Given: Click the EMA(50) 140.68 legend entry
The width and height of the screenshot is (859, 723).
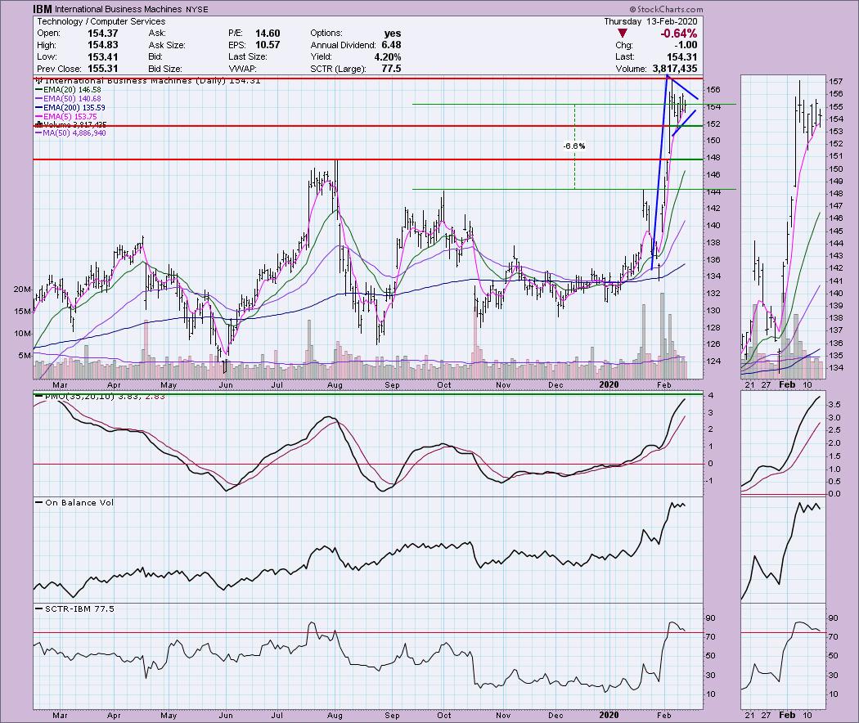Looking at the screenshot, I should 68,99.
